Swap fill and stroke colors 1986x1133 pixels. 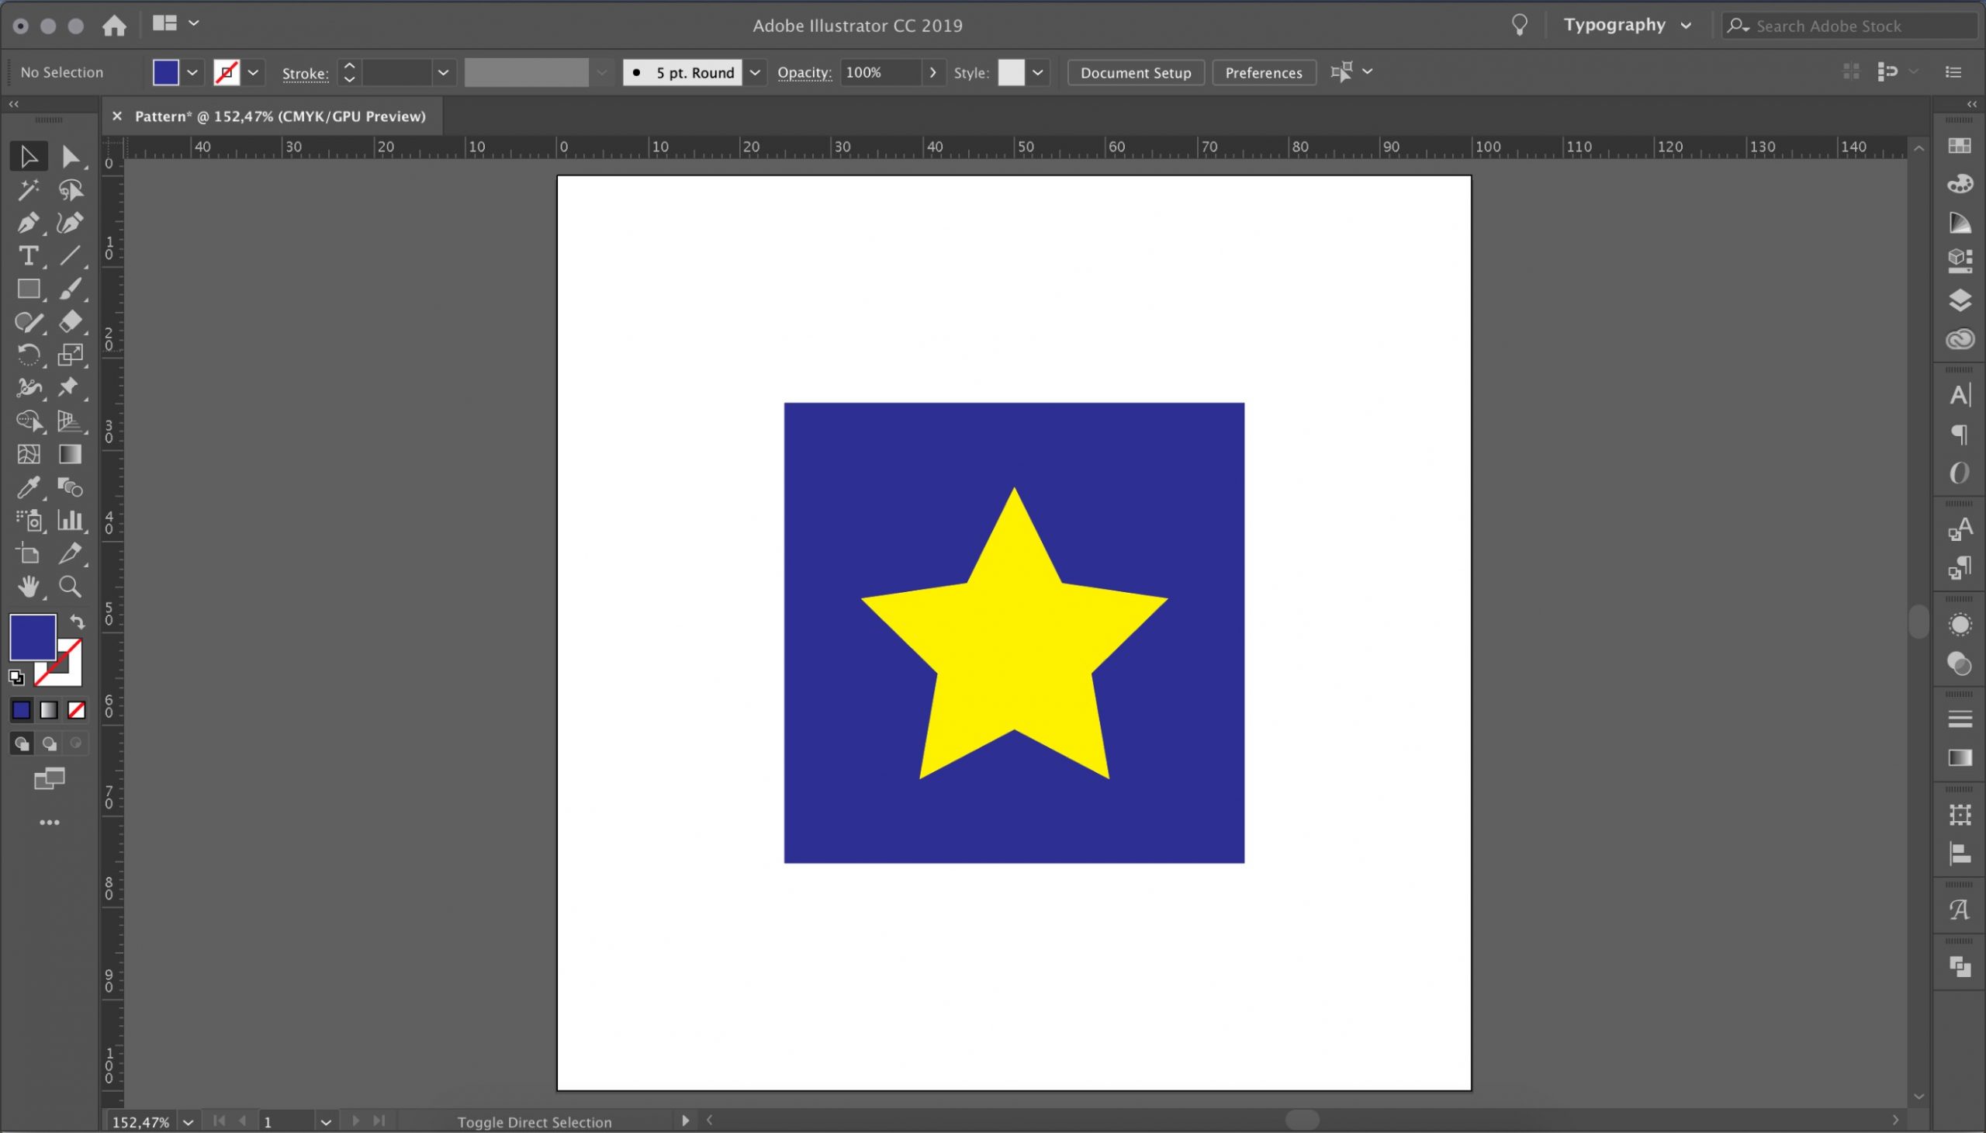click(x=77, y=622)
